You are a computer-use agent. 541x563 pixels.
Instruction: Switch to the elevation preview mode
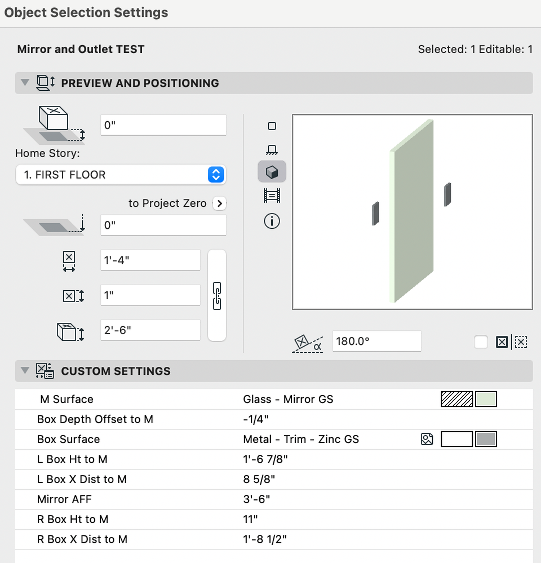(x=272, y=149)
